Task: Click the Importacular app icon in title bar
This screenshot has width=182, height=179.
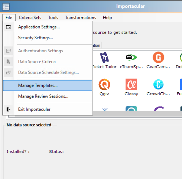Action: [6, 7]
